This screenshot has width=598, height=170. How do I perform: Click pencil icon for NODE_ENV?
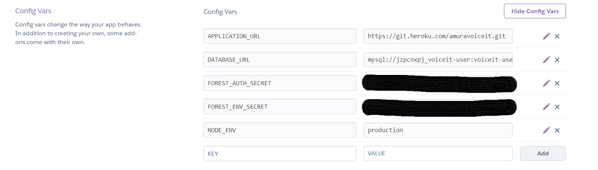click(546, 130)
